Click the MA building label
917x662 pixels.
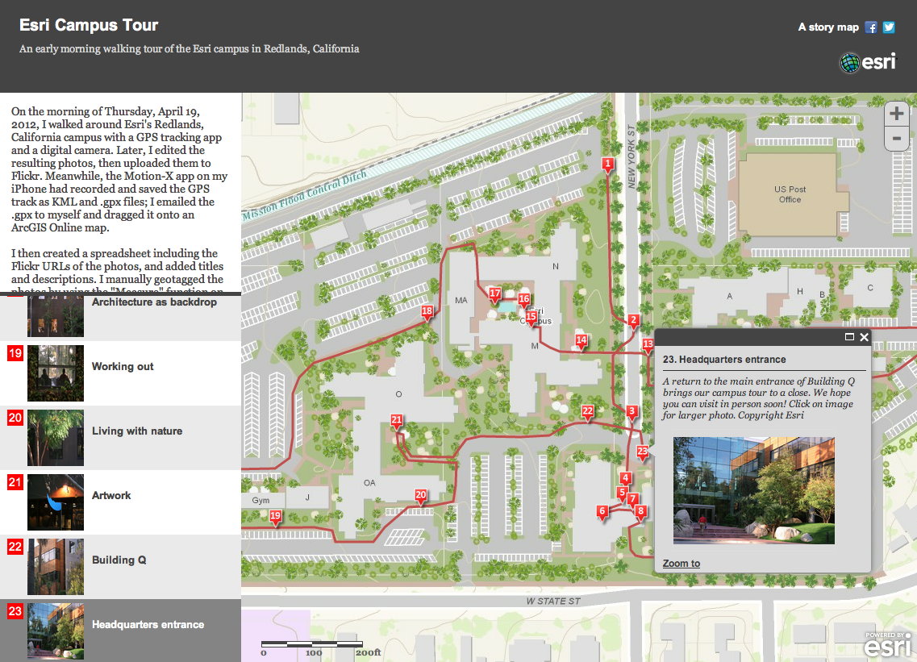(461, 300)
